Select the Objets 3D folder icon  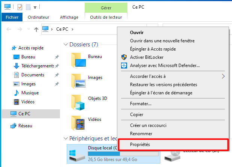[x=78, y=103]
